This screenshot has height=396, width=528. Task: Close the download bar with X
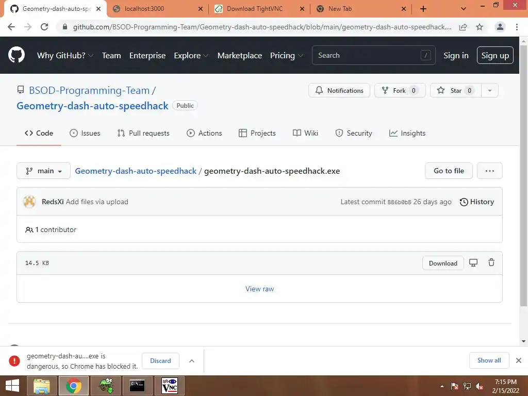point(519,360)
